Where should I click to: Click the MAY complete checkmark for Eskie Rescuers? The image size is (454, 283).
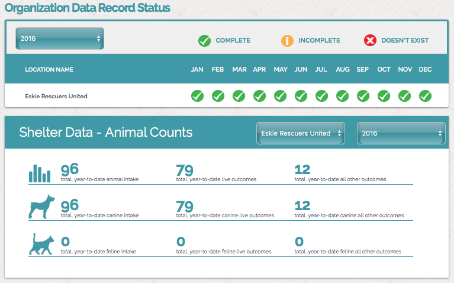coord(281,96)
